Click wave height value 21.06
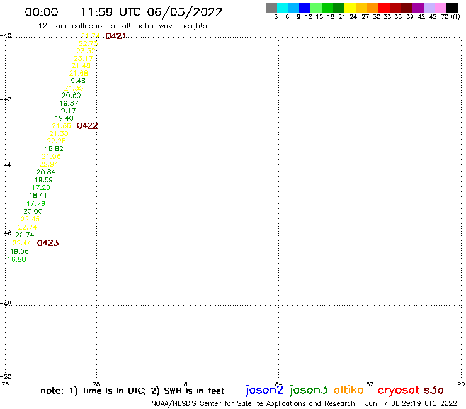Viewport: 466px width, 409px height. [x=52, y=157]
